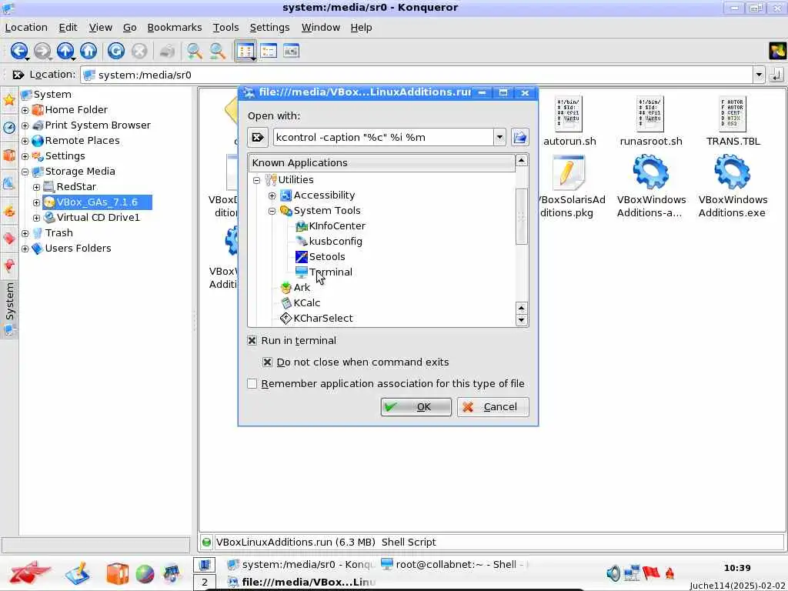Image resolution: width=788 pixels, height=591 pixels.
Task: Go up one folder level
Action: (65, 51)
